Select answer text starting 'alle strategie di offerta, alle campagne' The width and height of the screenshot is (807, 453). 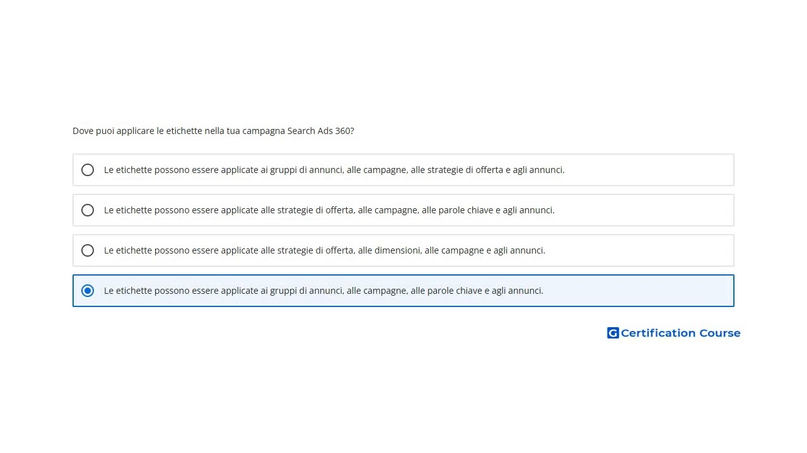pos(329,210)
